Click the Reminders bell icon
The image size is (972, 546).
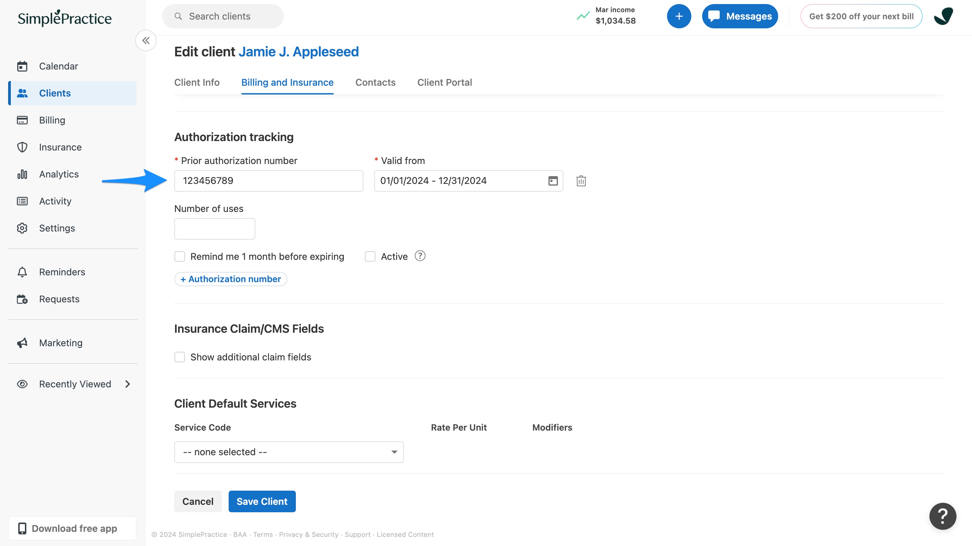pyautogui.click(x=22, y=272)
